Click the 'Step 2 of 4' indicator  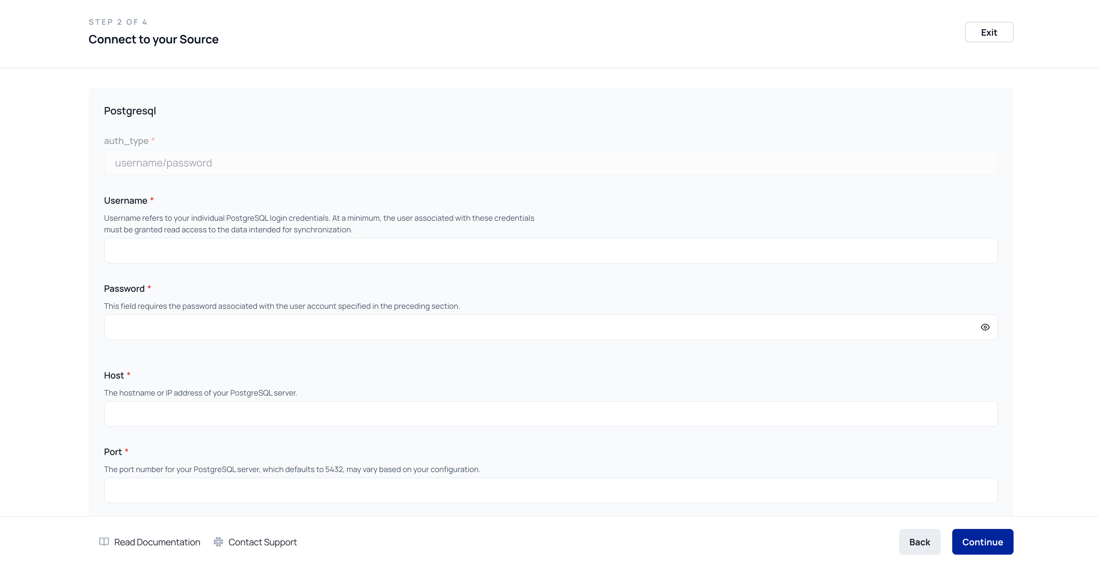118,22
